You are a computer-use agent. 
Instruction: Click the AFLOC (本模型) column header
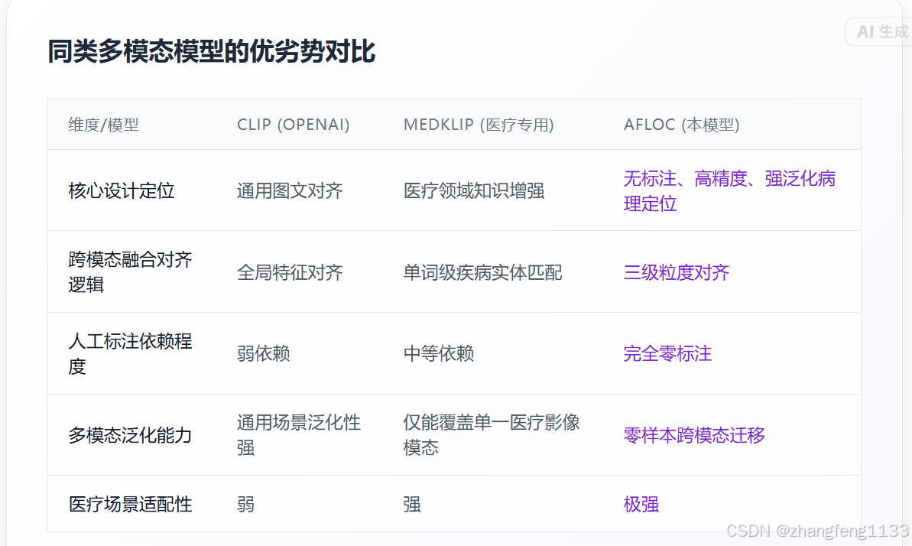point(682,125)
